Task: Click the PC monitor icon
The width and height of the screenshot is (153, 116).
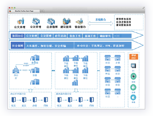Action: (133, 66)
